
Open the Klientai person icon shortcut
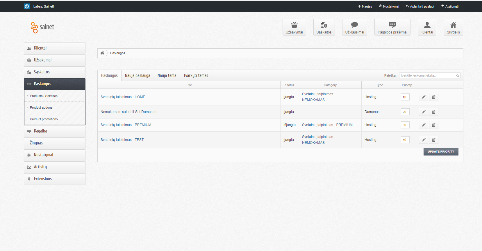(x=427, y=27)
